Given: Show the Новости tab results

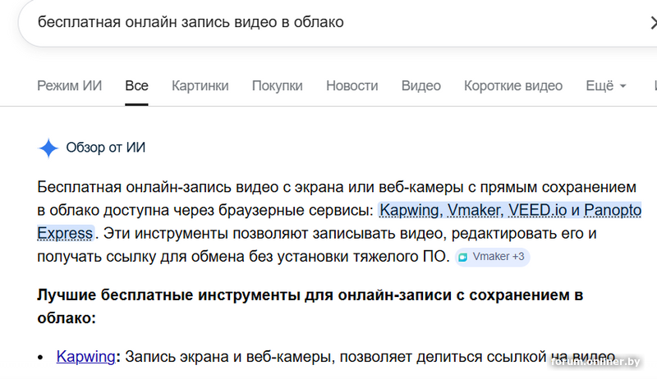Looking at the screenshot, I should tap(351, 85).
